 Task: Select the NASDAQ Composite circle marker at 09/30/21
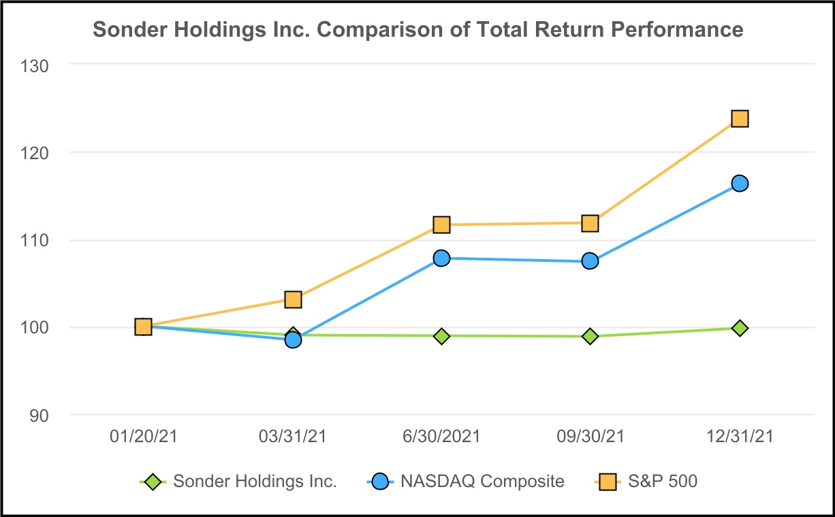[x=590, y=261]
